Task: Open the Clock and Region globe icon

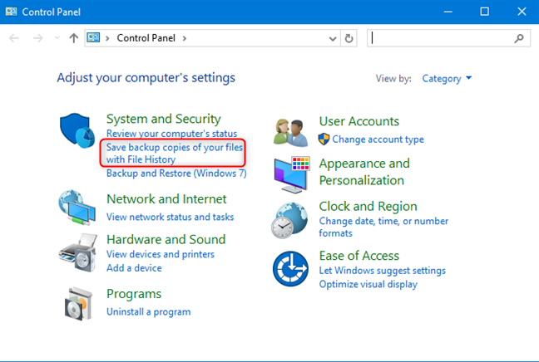Action: tap(289, 220)
